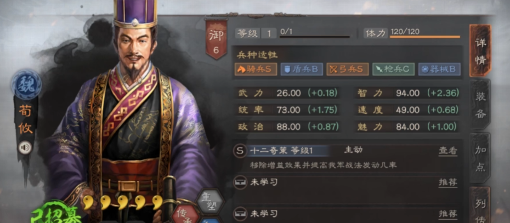Switch to the 加点 tab

coord(480,158)
